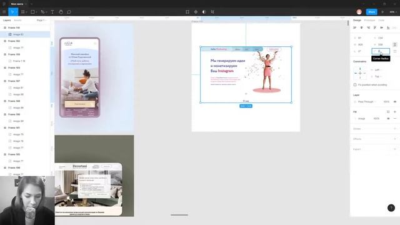
Task: Open the Page 1 dropdown
Action: 41,20
